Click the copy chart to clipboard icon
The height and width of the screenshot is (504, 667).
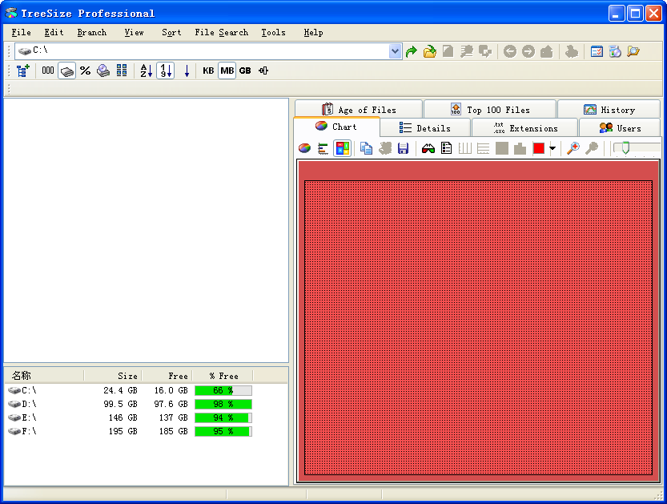366,148
